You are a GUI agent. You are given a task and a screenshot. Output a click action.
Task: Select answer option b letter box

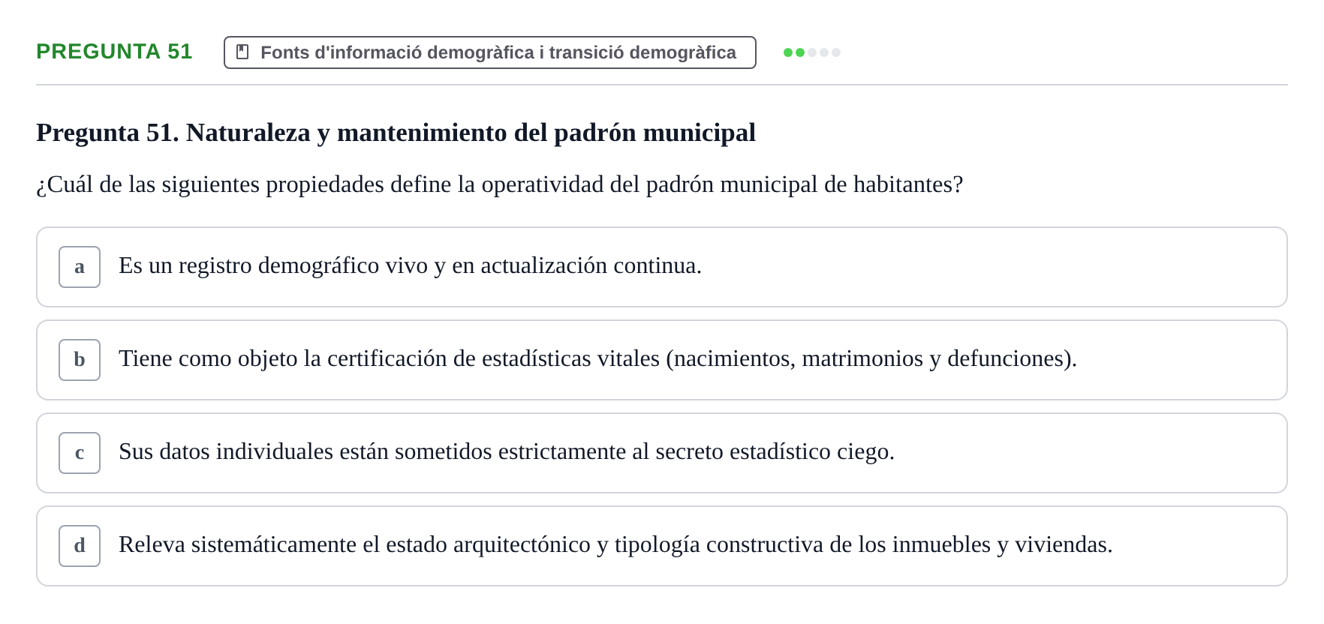tap(80, 360)
